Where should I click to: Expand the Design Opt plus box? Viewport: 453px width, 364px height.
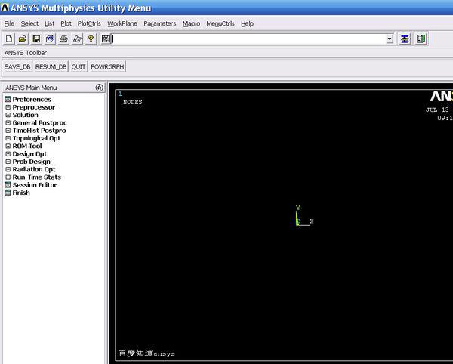coord(8,154)
